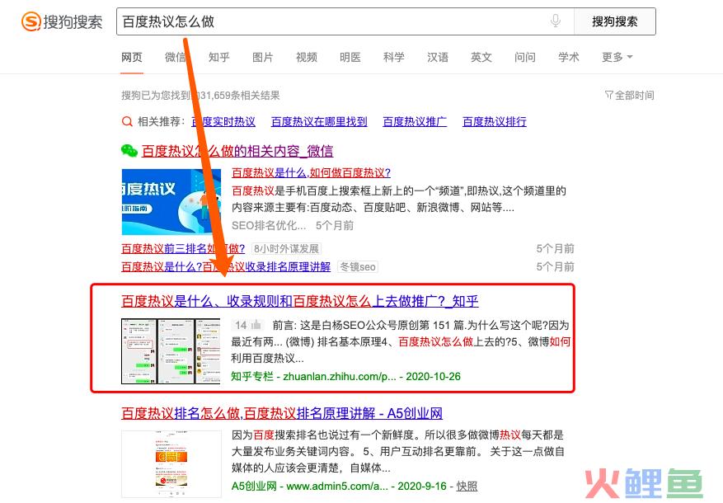This screenshot has width=723, height=503.
Task: Switch to the 学术 tab
Action: click(x=569, y=57)
